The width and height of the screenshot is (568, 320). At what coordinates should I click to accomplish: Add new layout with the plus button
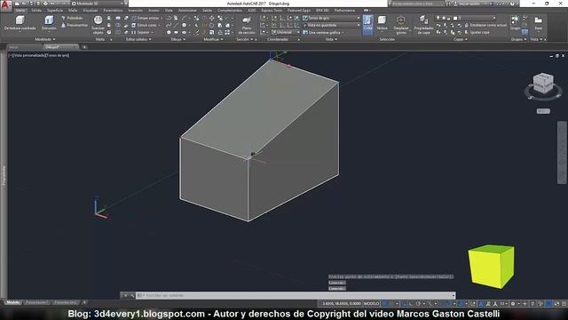(84, 302)
